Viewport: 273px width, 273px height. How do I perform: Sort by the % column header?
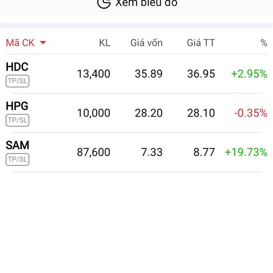[264, 43]
